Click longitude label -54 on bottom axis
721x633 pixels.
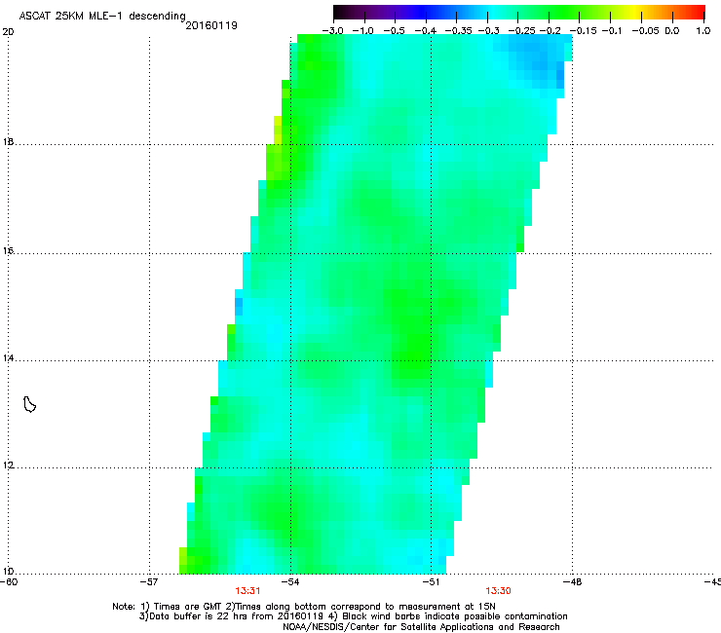click(290, 582)
